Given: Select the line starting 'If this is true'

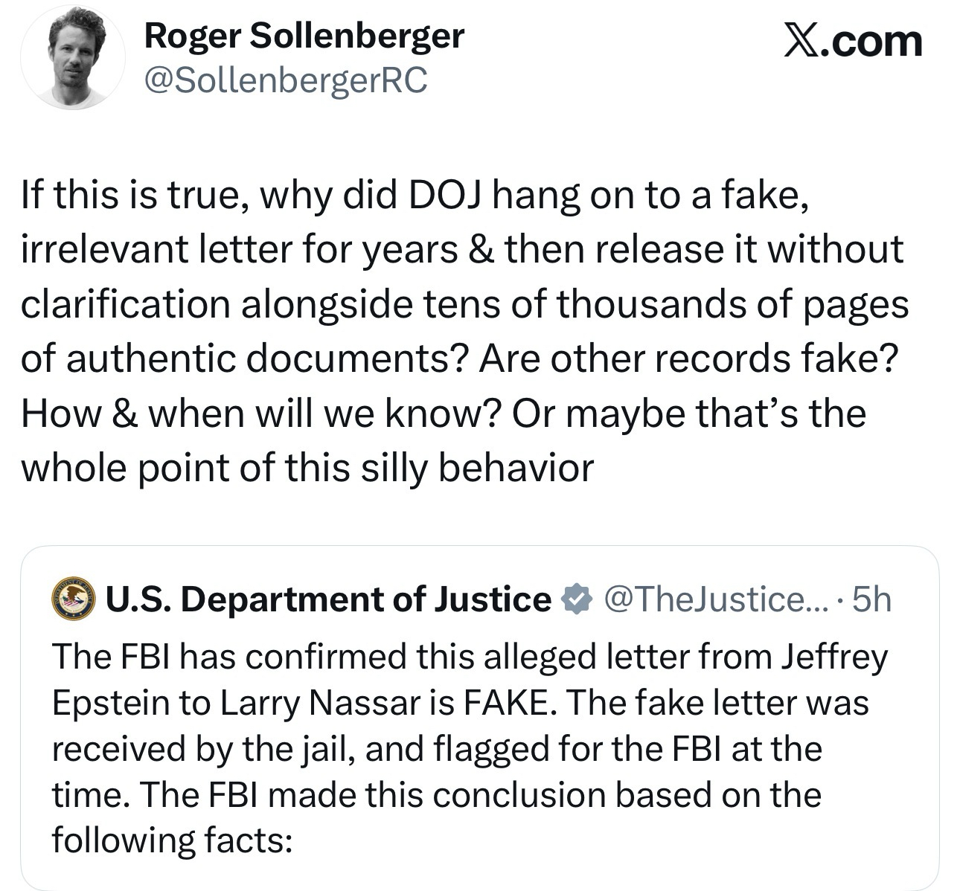Looking at the screenshot, I should pos(415,195).
